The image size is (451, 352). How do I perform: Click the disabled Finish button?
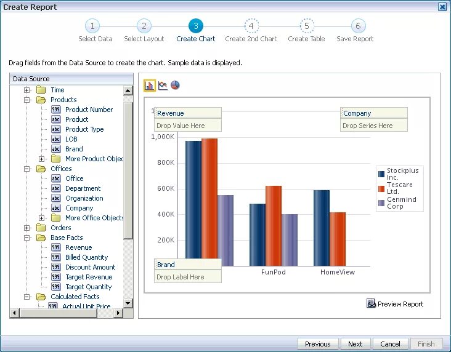pos(426,343)
